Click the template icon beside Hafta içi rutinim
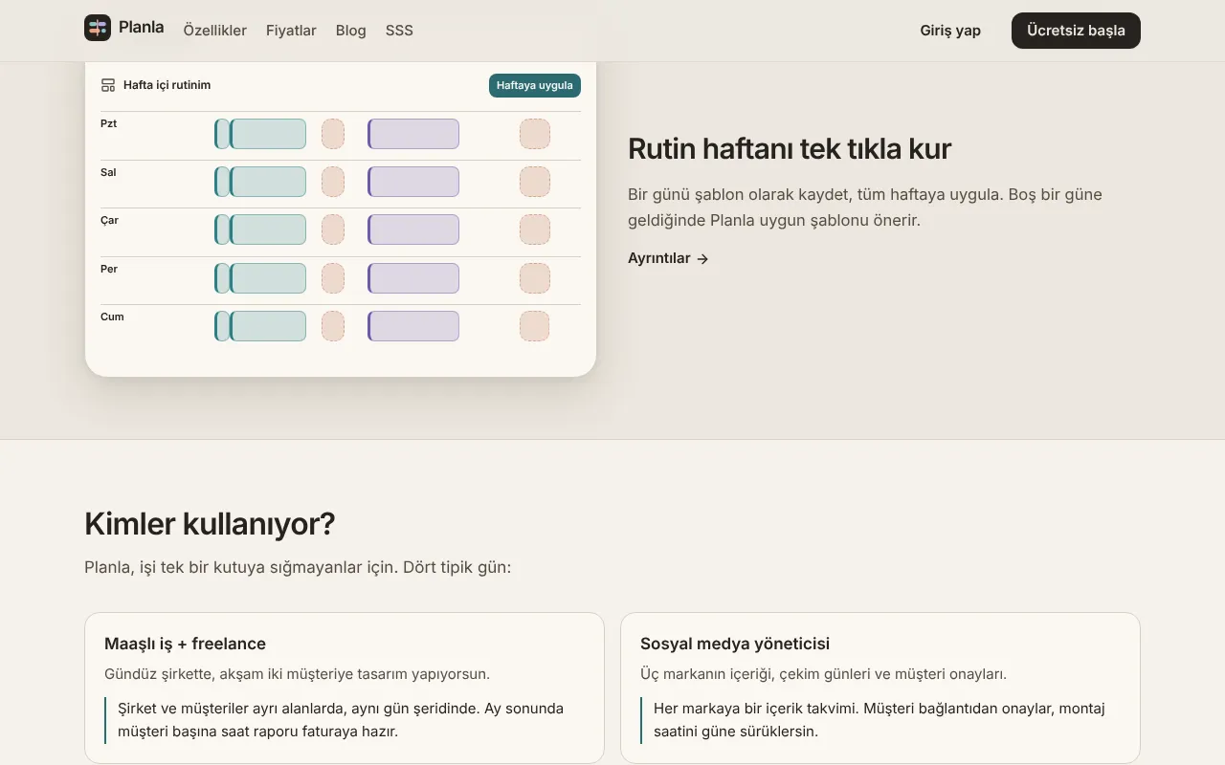 point(108,85)
